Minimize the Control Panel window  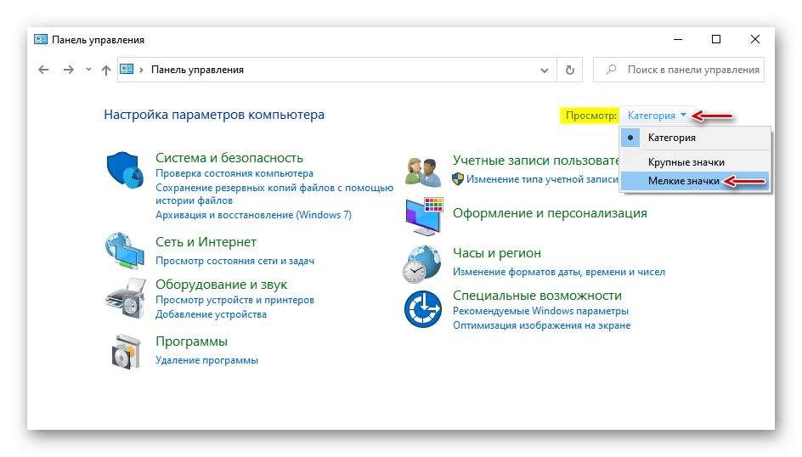(678, 39)
